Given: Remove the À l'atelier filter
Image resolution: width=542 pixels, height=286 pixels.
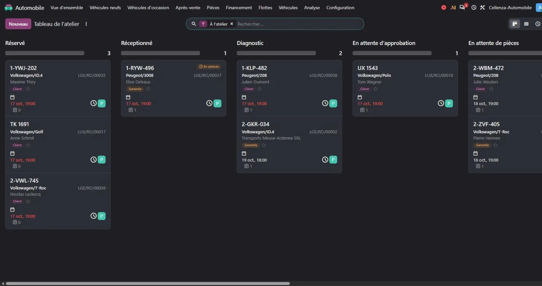Looking at the screenshot, I should [232, 24].
